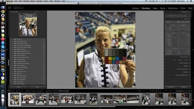Select the Graduated Filter tool

tap(178, 16)
